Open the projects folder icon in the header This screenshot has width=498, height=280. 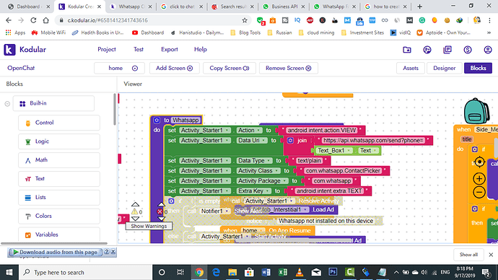click(407, 50)
